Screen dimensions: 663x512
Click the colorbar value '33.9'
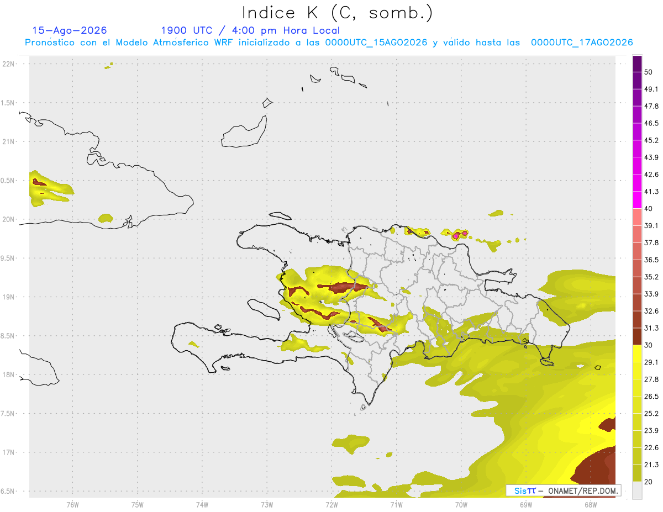(x=651, y=294)
